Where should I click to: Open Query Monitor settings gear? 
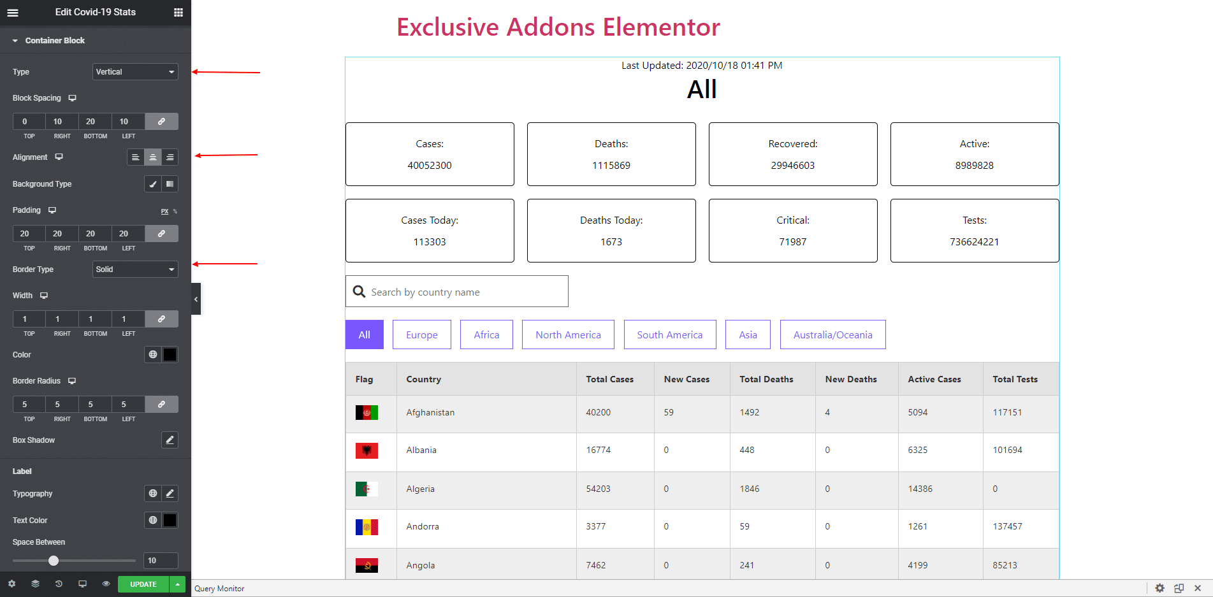[x=1159, y=588]
